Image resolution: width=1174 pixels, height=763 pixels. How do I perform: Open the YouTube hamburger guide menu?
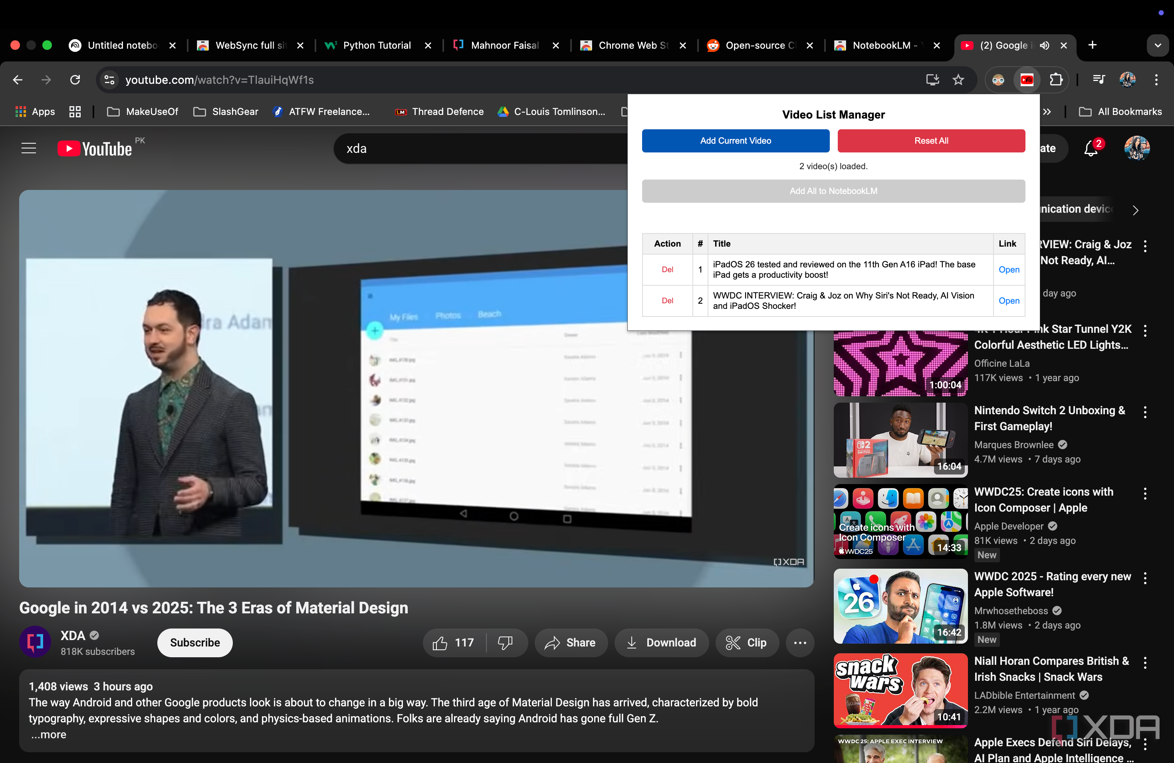click(29, 148)
